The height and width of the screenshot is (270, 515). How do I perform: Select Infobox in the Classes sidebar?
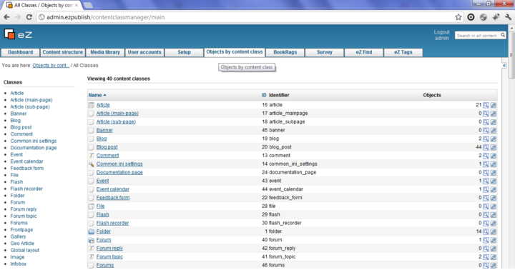pos(18,264)
